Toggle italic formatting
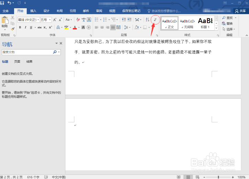Viewport: 249px width, 179px height. point(25,28)
